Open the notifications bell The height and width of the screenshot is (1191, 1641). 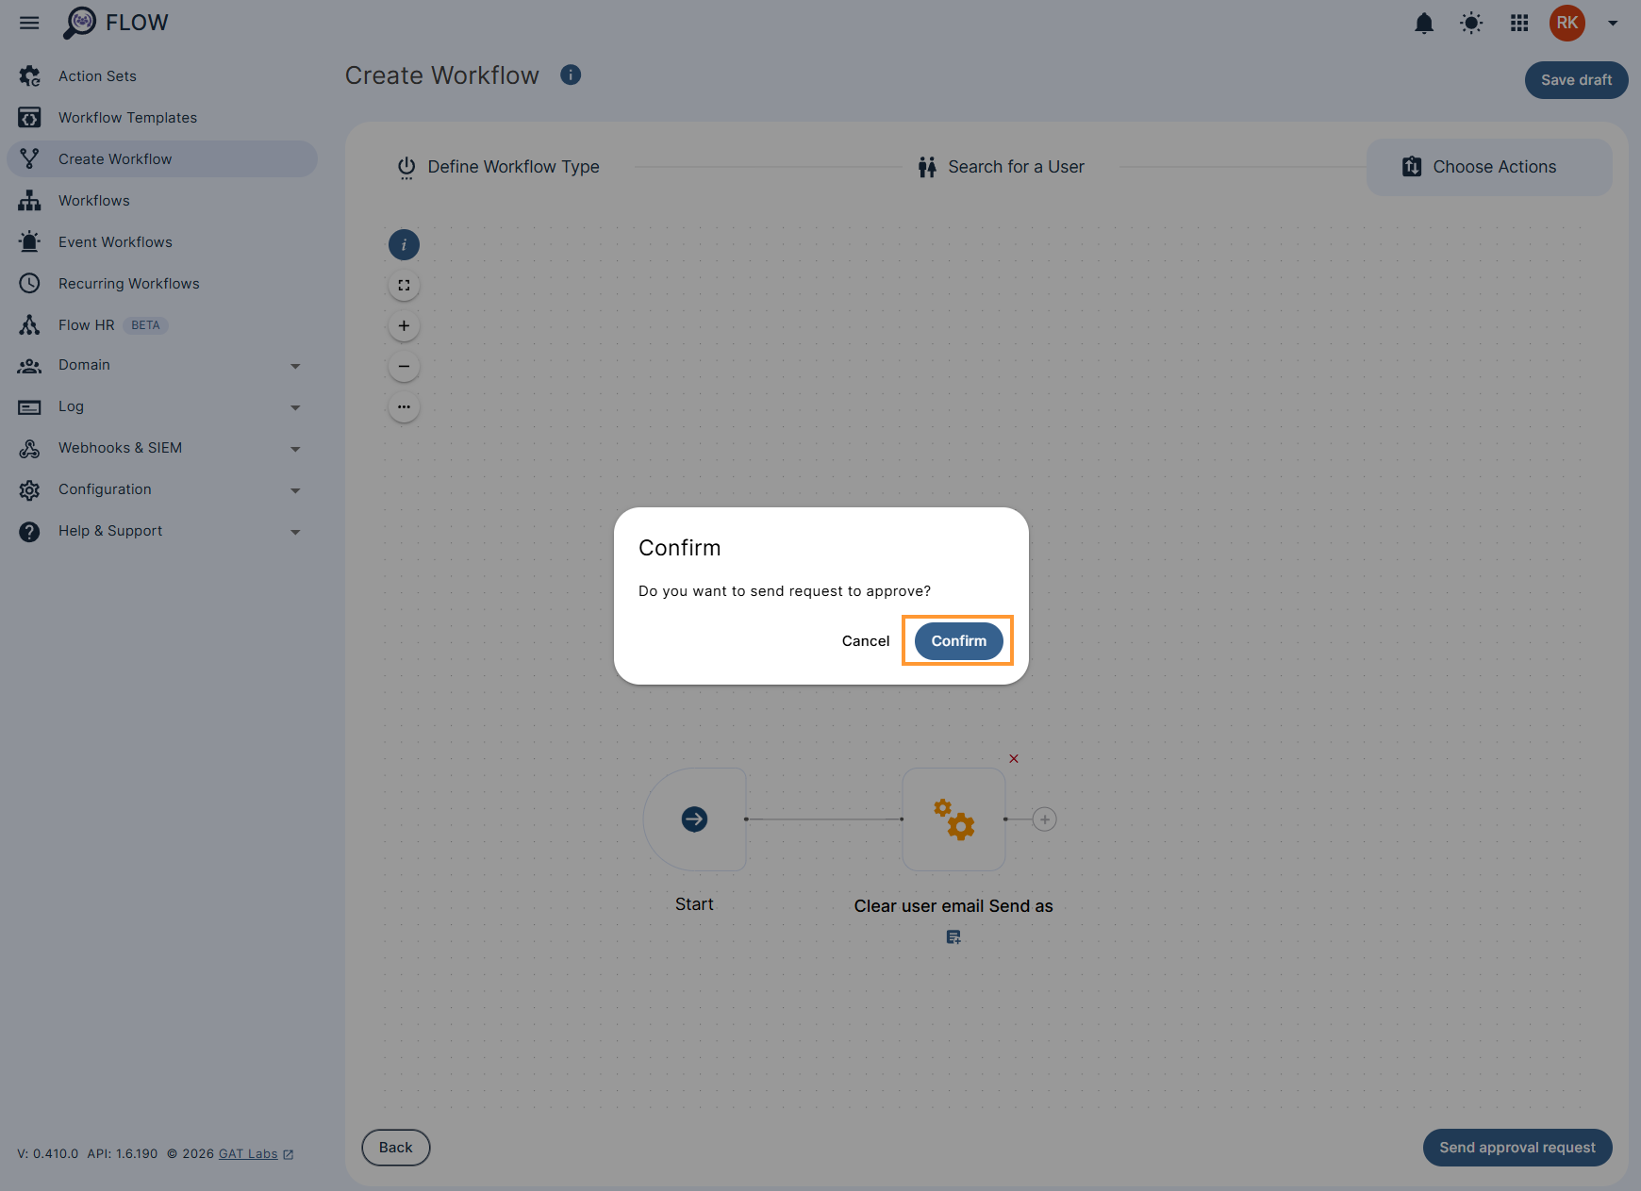click(x=1424, y=23)
